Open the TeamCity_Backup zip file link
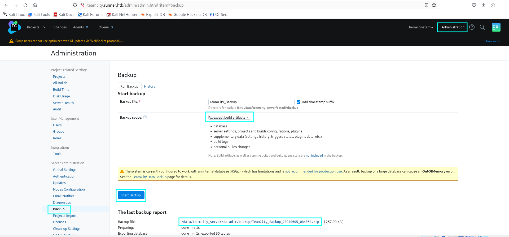509x237 pixels. [x=250, y=222]
